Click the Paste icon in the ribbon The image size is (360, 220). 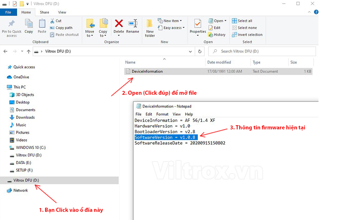(42, 24)
